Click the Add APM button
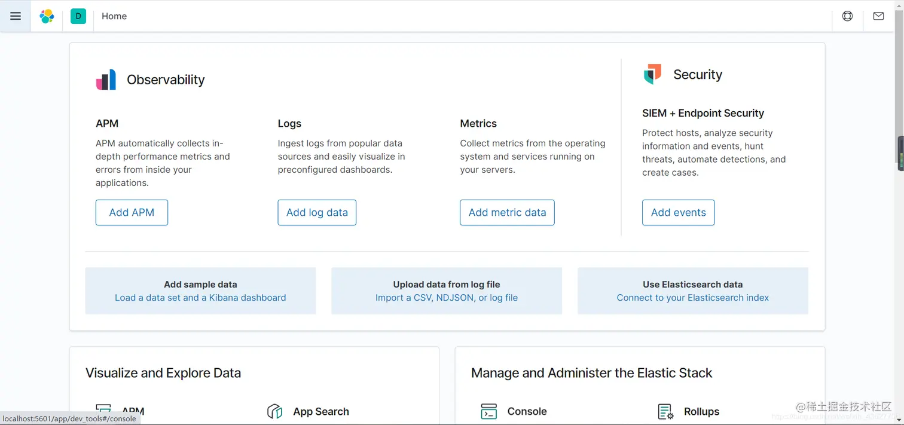The height and width of the screenshot is (425, 904). click(x=132, y=212)
